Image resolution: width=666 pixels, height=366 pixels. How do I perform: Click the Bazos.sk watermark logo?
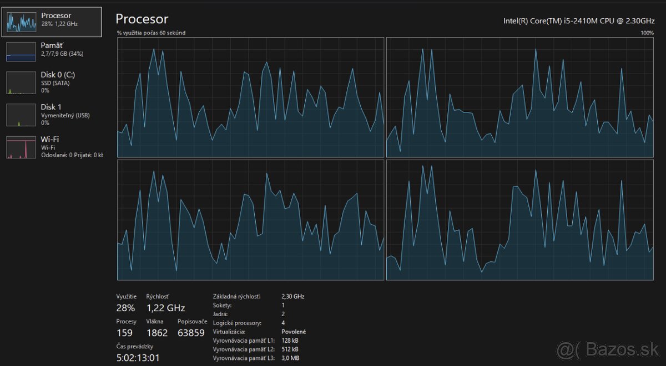pyautogui.click(x=609, y=350)
